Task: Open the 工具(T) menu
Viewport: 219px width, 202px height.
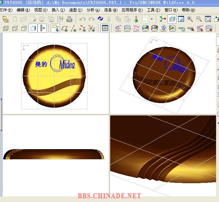Action: pyautogui.click(x=154, y=10)
